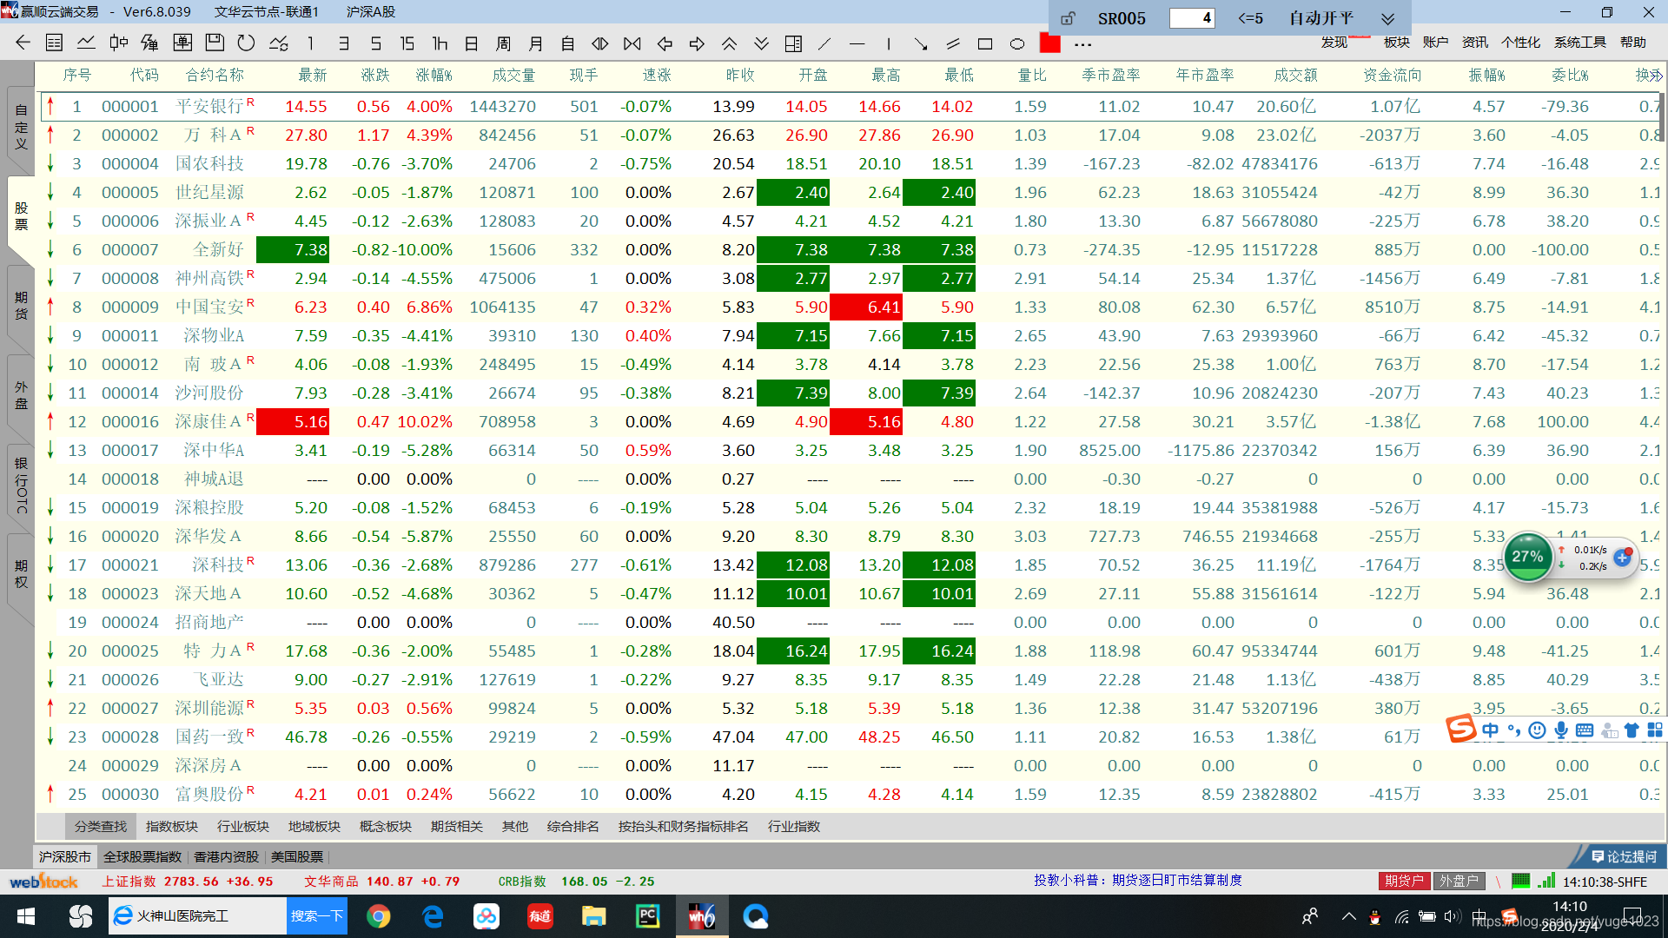Sort by the 涨幅% column header
Viewport: 1668px width, 938px height.
(x=434, y=76)
